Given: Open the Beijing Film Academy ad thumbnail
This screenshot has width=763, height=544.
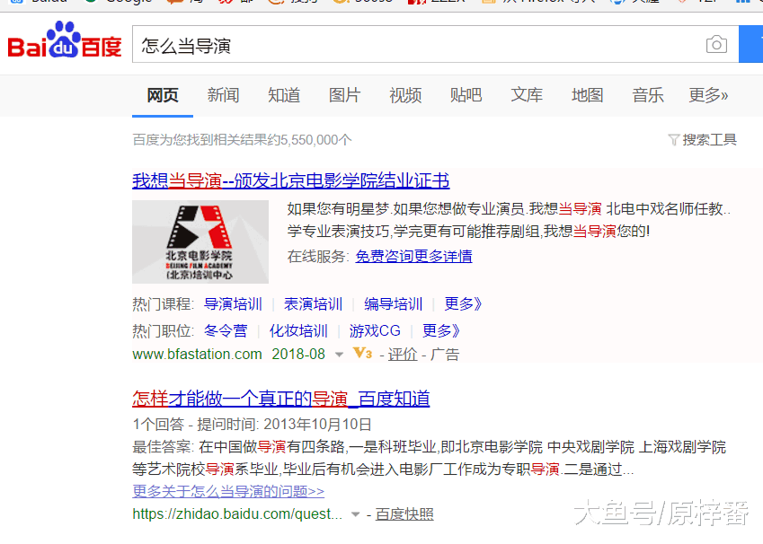Looking at the screenshot, I should tap(200, 241).
